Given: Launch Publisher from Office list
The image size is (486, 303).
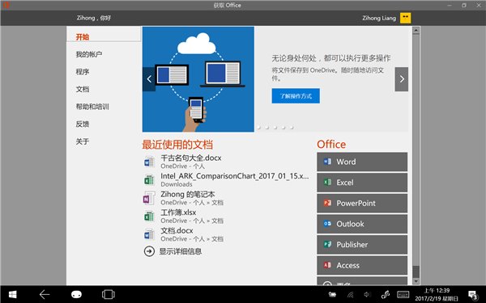Looking at the screenshot, I should 362,245.
